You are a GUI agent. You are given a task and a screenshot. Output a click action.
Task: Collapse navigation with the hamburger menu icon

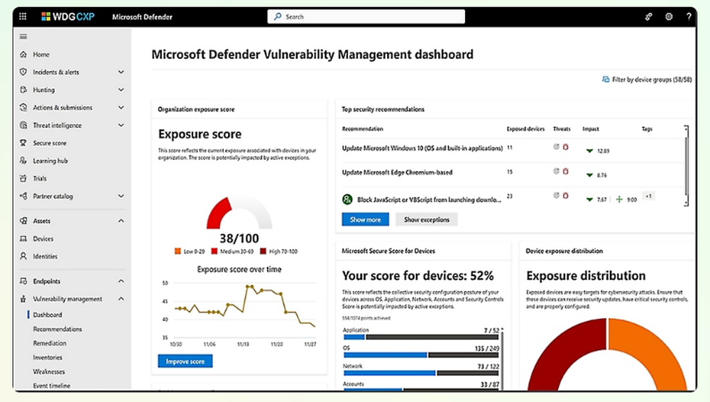[23, 37]
